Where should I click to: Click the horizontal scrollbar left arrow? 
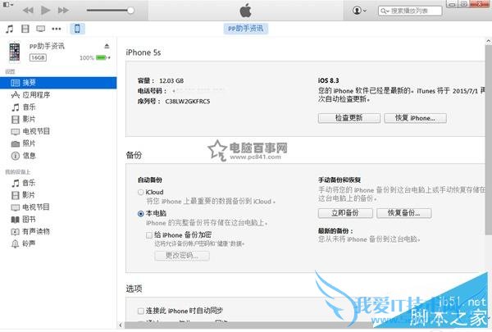[121, 325]
